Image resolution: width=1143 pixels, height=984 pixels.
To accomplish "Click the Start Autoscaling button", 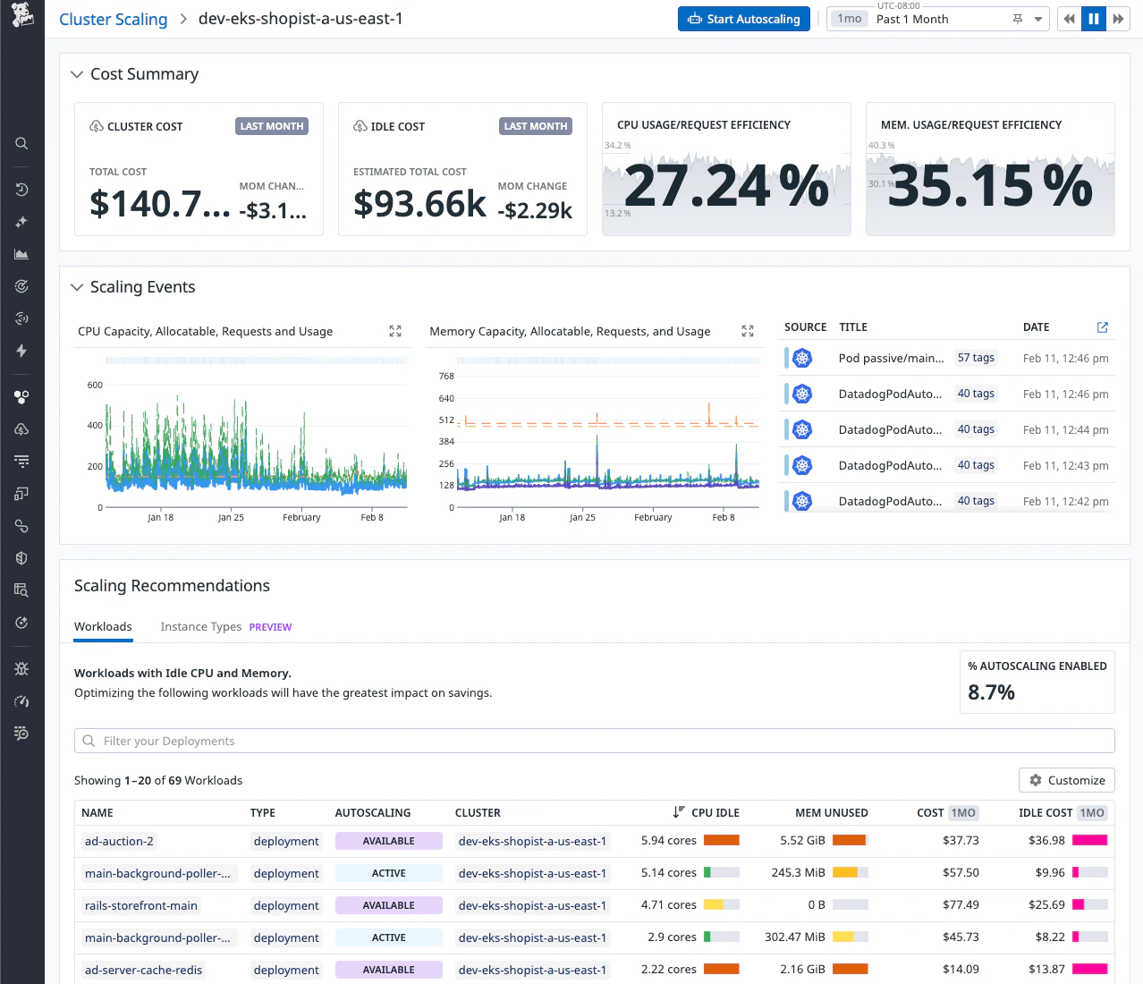I will click(744, 19).
